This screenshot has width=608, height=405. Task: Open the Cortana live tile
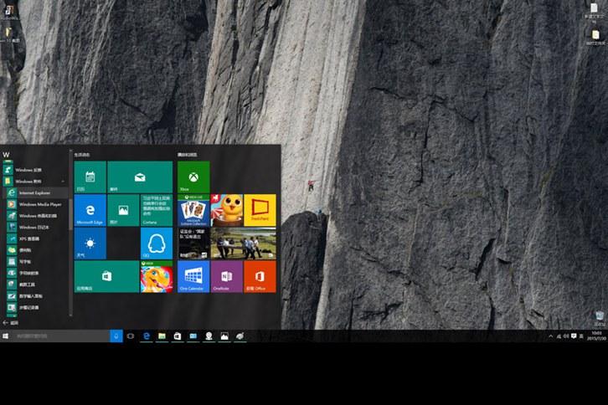157,210
